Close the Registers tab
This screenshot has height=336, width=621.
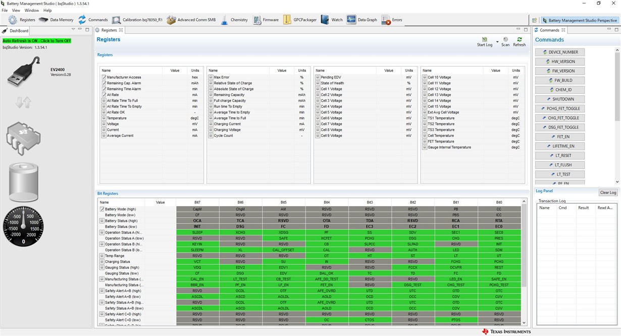[121, 30]
